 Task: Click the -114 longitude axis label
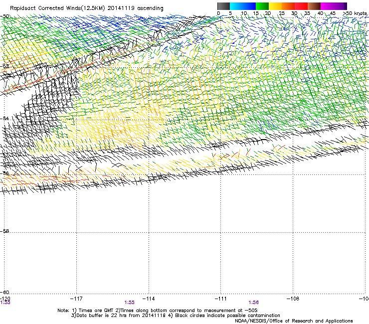(x=149, y=299)
